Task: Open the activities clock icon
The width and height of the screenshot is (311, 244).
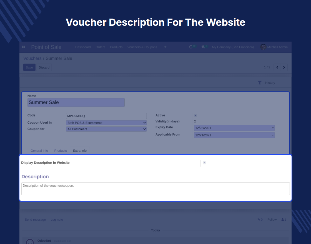Action: (191, 47)
